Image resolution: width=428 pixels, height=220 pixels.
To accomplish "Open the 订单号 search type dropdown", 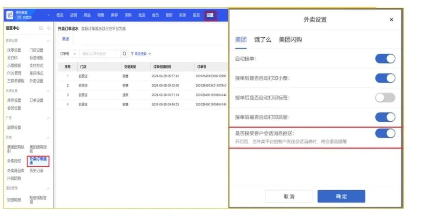I will [x=68, y=54].
